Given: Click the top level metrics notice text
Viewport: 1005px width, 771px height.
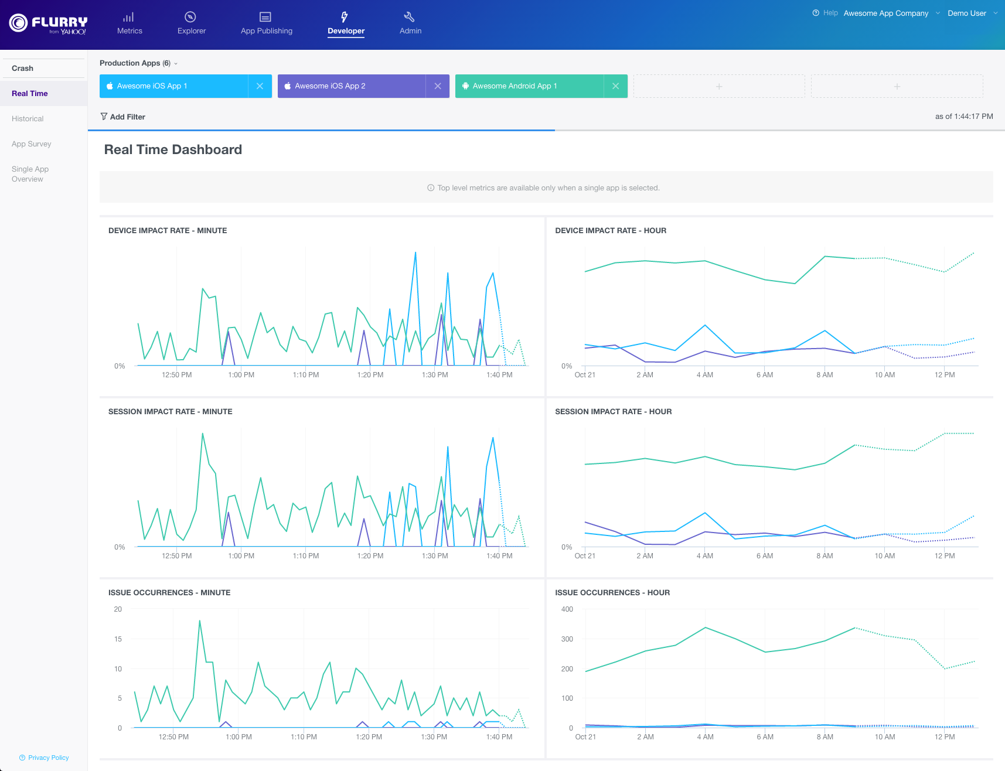Looking at the screenshot, I should 549,188.
